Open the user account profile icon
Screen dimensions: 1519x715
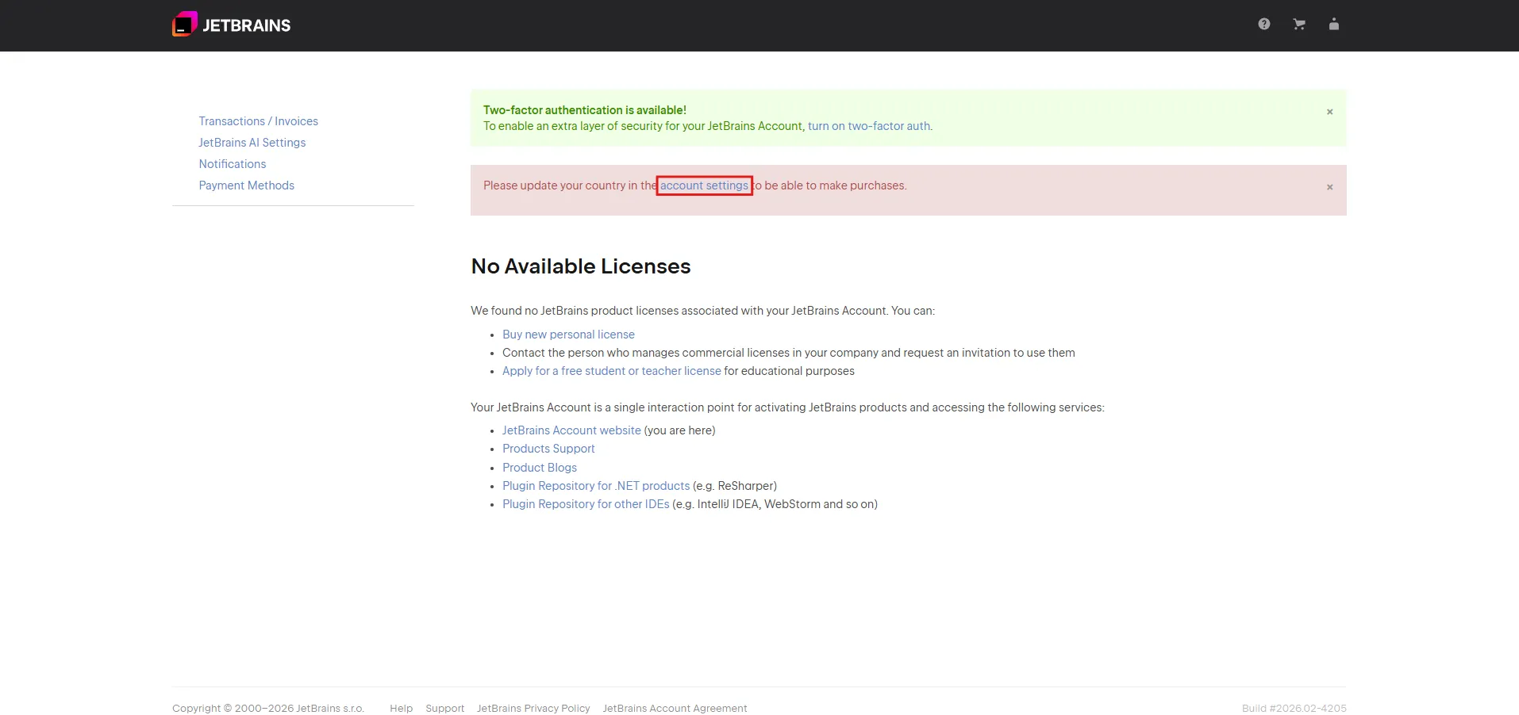tap(1334, 25)
